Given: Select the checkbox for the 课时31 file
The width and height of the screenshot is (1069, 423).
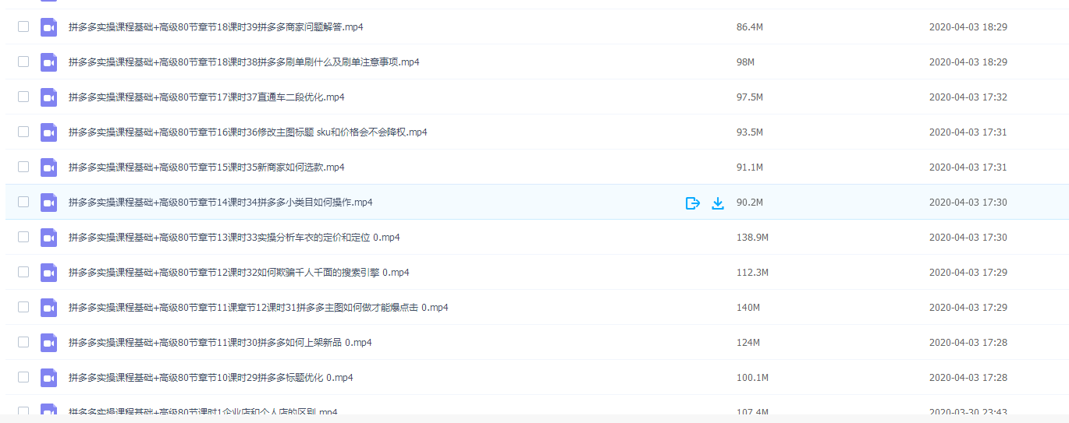Looking at the screenshot, I should (23, 307).
